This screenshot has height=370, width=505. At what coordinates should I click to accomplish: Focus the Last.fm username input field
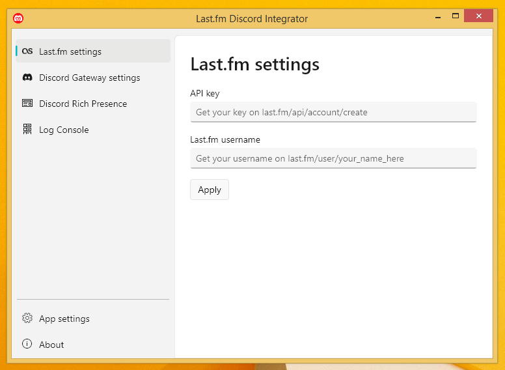[x=333, y=158]
